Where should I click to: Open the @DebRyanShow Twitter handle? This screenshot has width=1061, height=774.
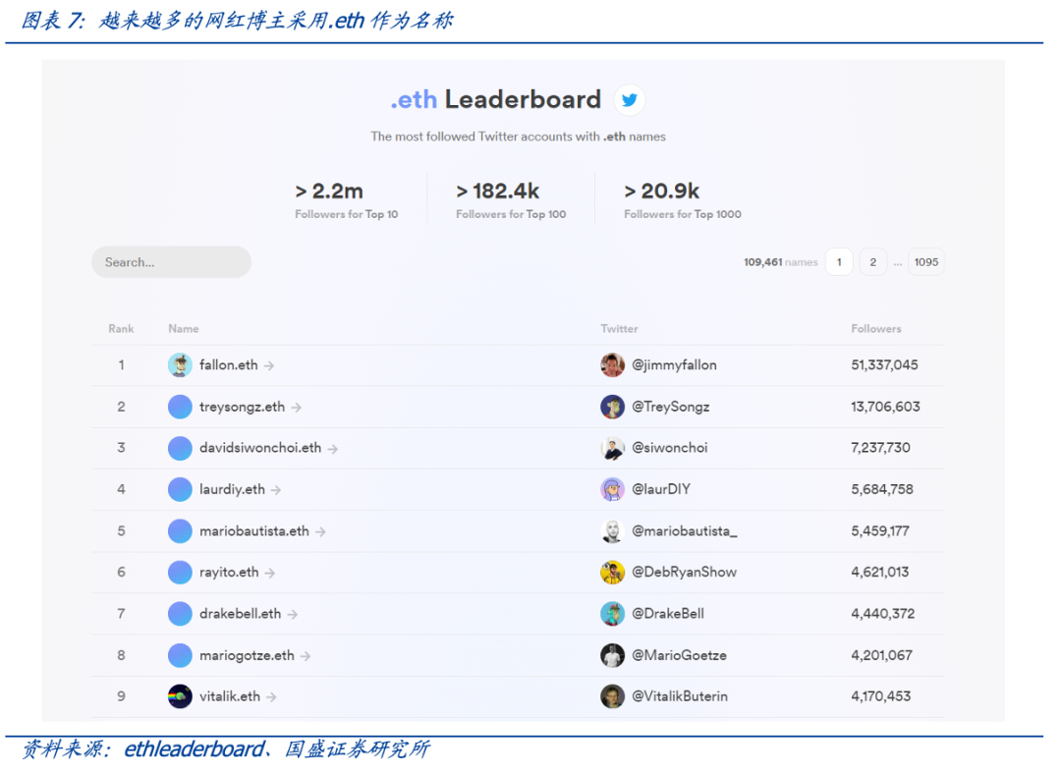684,573
